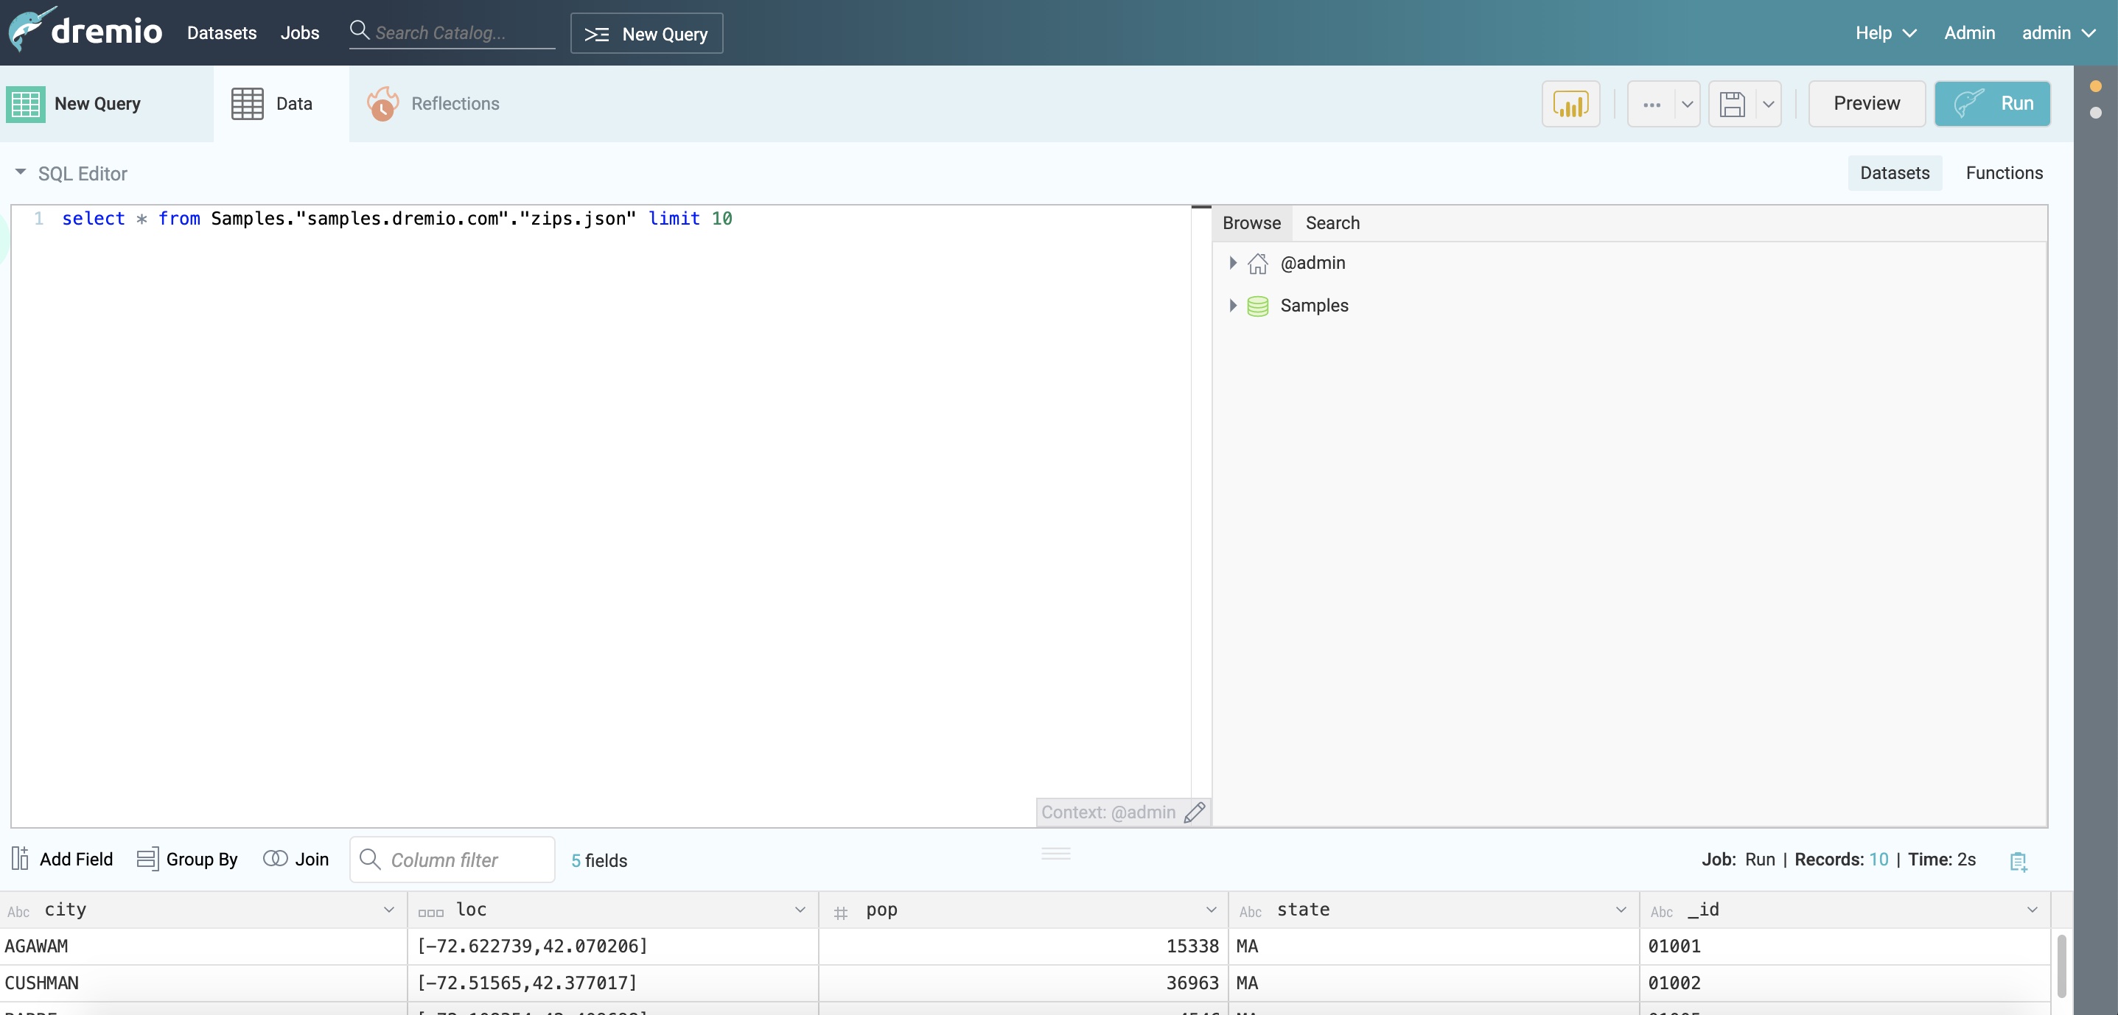
Task: Click the Add Field icon
Action: (21, 859)
